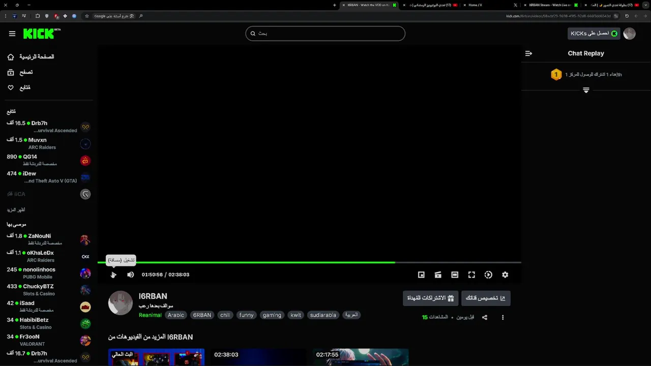Open the offline iiCA channel
This screenshot has width=651, height=366.
(x=49, y=194)
